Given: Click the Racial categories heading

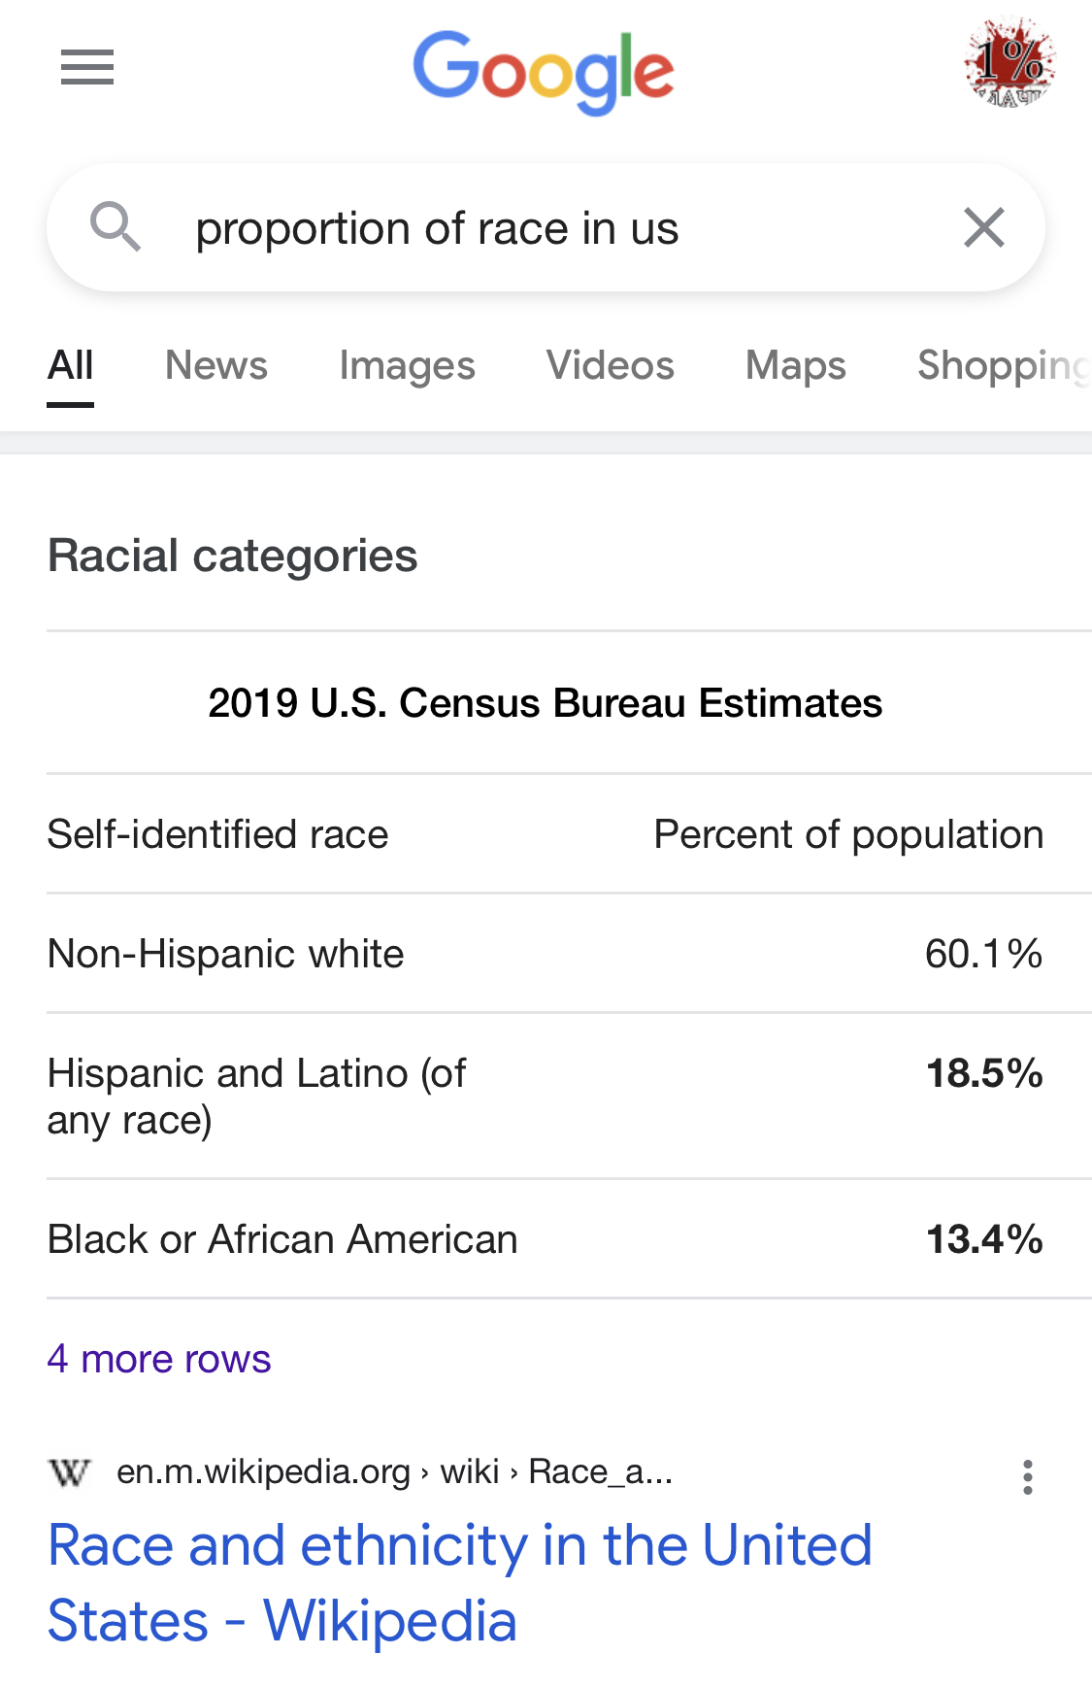Looking at the screenshot, I should pyautogui.click(x=233, y=557).
